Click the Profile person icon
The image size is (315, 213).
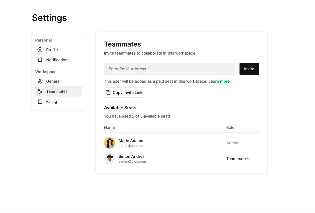(x=40, y=50)
